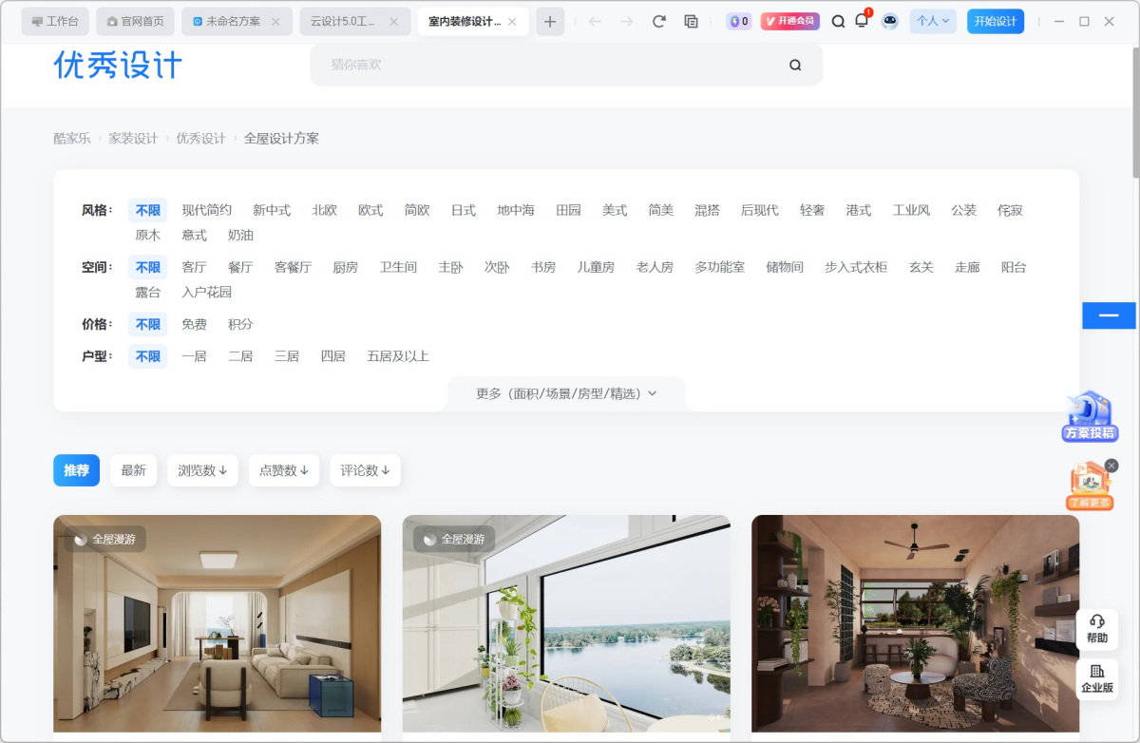Open the notifications bell
The height and width of the screenshot is (743, 1140).
click(x=862, y=21)
